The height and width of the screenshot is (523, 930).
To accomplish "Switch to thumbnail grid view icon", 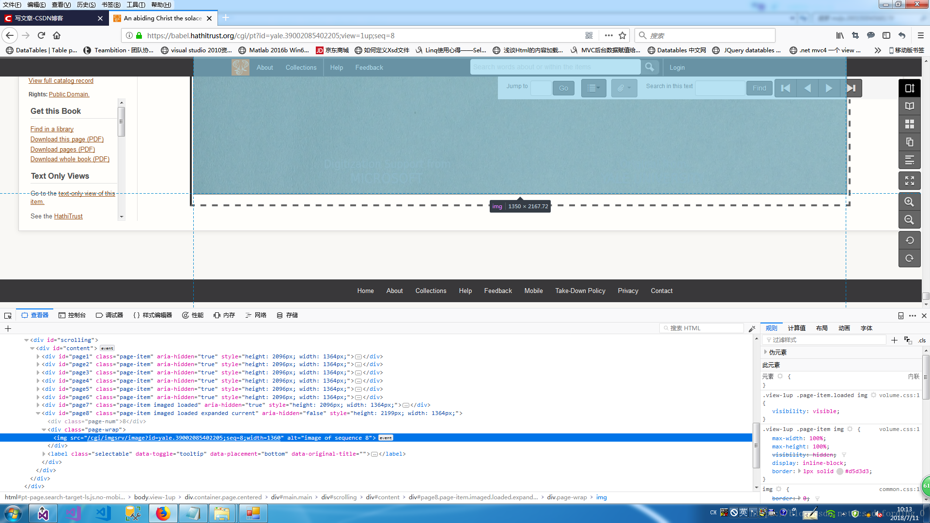I will [x=909, y=124].
